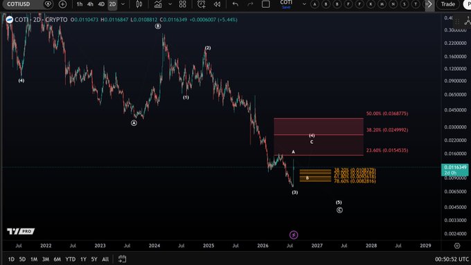Screen dimensions: 471x265
Task: Set range to 1D
Action: pos(11,259)
